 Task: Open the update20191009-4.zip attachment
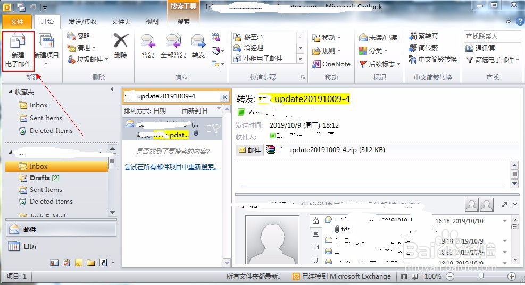pyautogui.click(x=326, y=150)
